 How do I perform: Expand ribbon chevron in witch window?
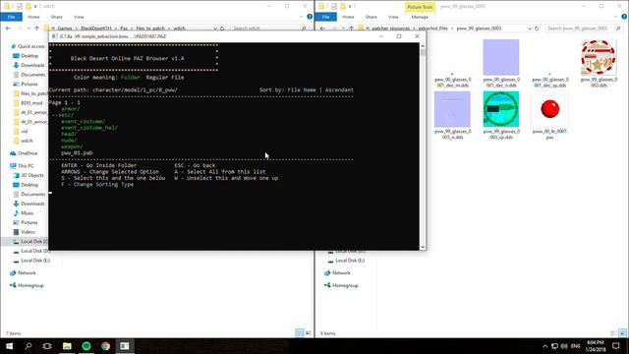pyautogui.click(x=302, y=17)
